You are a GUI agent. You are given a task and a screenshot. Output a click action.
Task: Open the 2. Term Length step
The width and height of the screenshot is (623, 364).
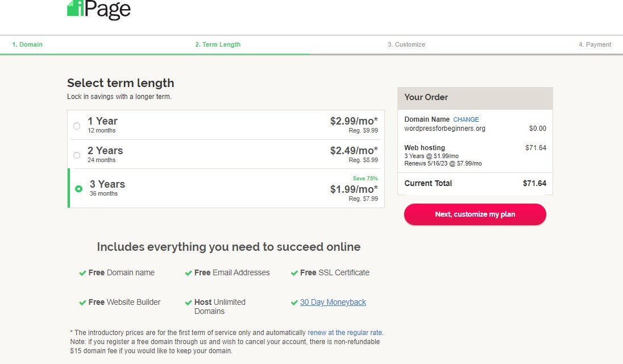[218, 44]
